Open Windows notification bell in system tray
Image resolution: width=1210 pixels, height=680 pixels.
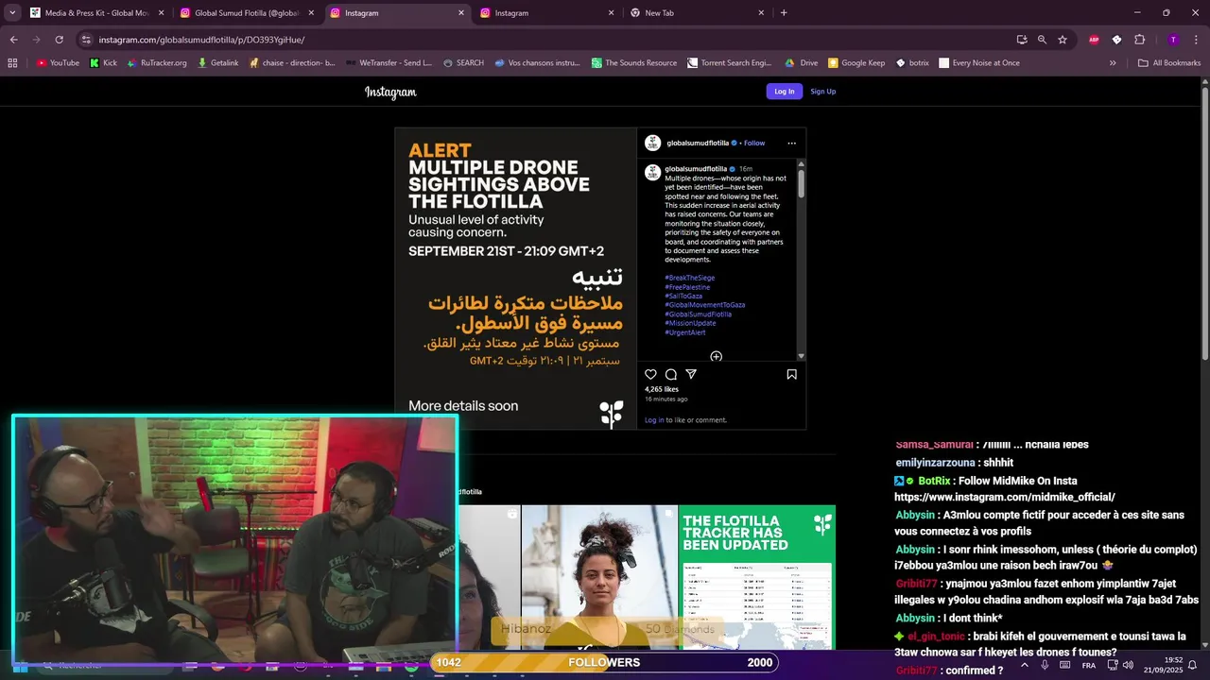(x=1192, y=665)
